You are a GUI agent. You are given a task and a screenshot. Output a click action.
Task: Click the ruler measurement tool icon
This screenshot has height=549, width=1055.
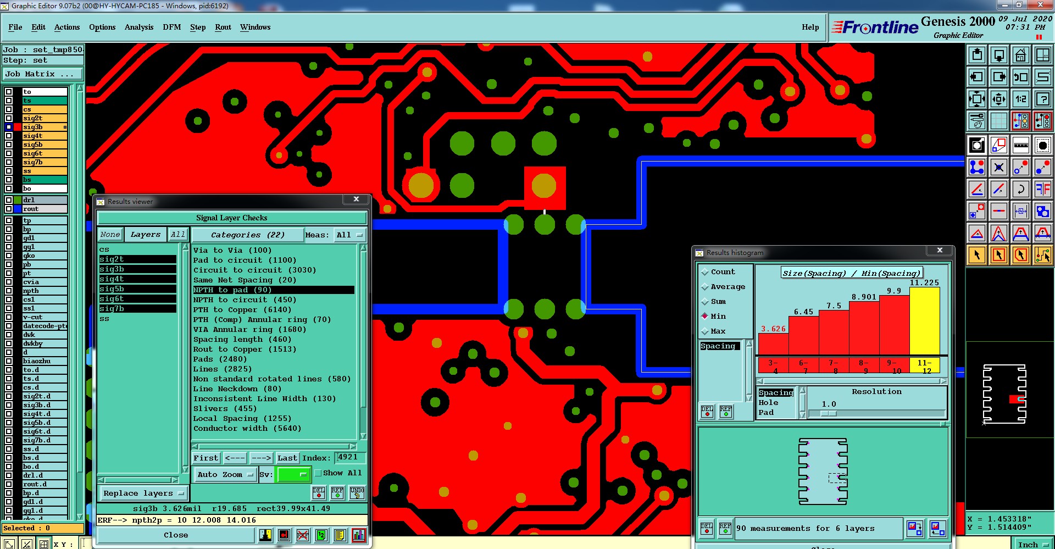click(x=1021, y=146)
